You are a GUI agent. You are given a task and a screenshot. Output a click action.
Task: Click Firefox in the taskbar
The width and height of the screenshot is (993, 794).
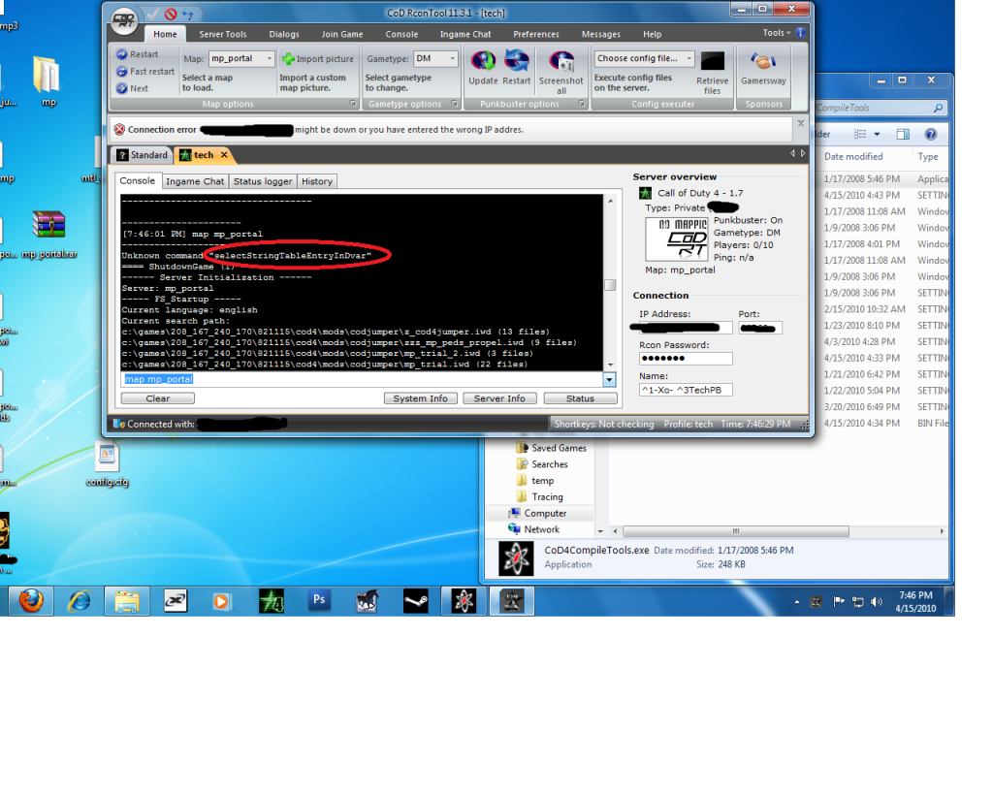coord(30,600)
